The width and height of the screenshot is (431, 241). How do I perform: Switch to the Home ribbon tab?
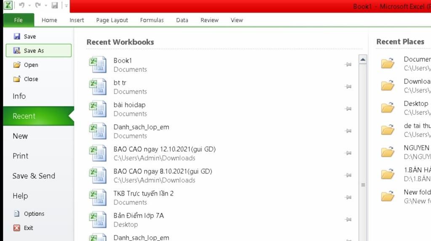[50, 20]
